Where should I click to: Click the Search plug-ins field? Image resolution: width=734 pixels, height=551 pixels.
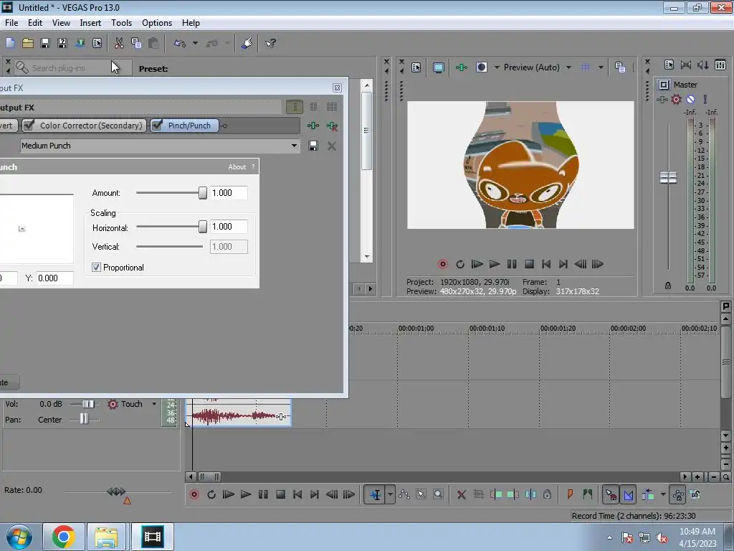72,68
